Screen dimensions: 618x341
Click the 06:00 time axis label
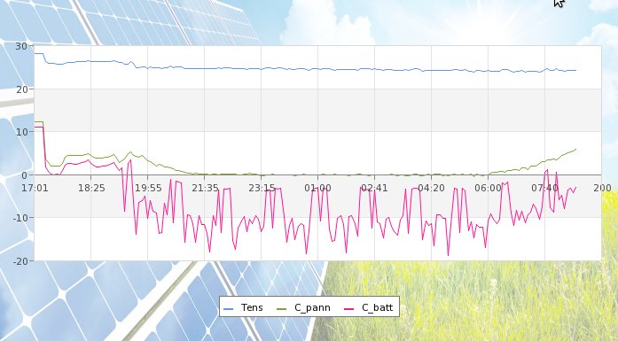pyautogui.click(x=488, y=189)
